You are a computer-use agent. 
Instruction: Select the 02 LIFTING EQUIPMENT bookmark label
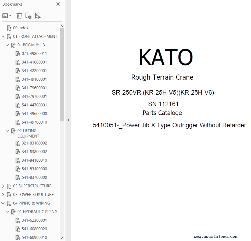click(28, 133)
